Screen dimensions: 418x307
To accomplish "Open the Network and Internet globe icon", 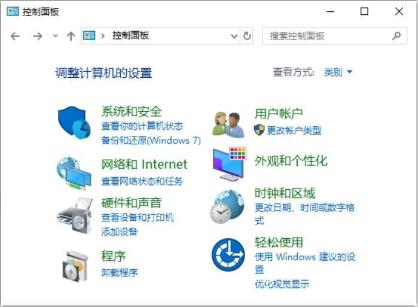I will 74,174.
